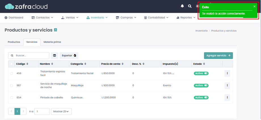261x120 pixels.
Task: Click the zafracloud logo
Action: 26,6
